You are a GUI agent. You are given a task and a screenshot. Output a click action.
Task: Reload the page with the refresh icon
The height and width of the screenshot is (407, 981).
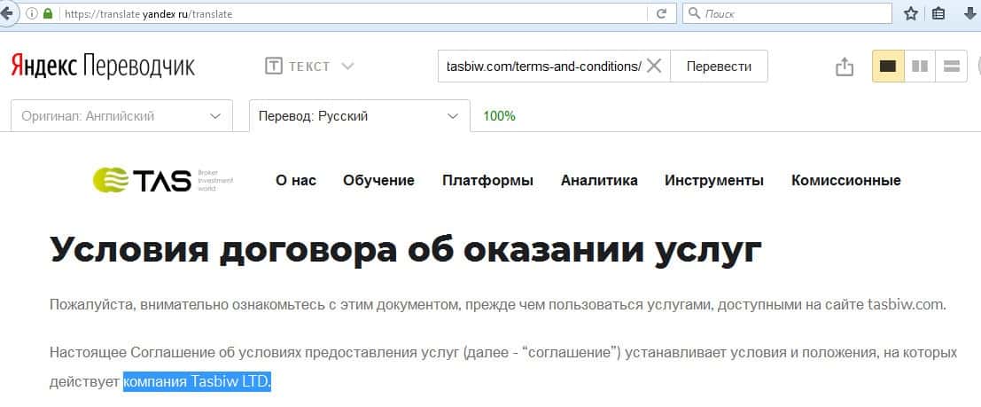[x=661, y=14]
